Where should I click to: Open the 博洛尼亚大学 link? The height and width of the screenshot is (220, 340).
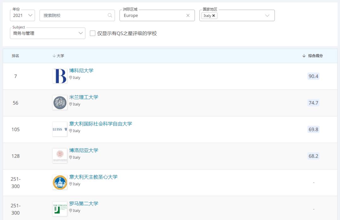84,150
